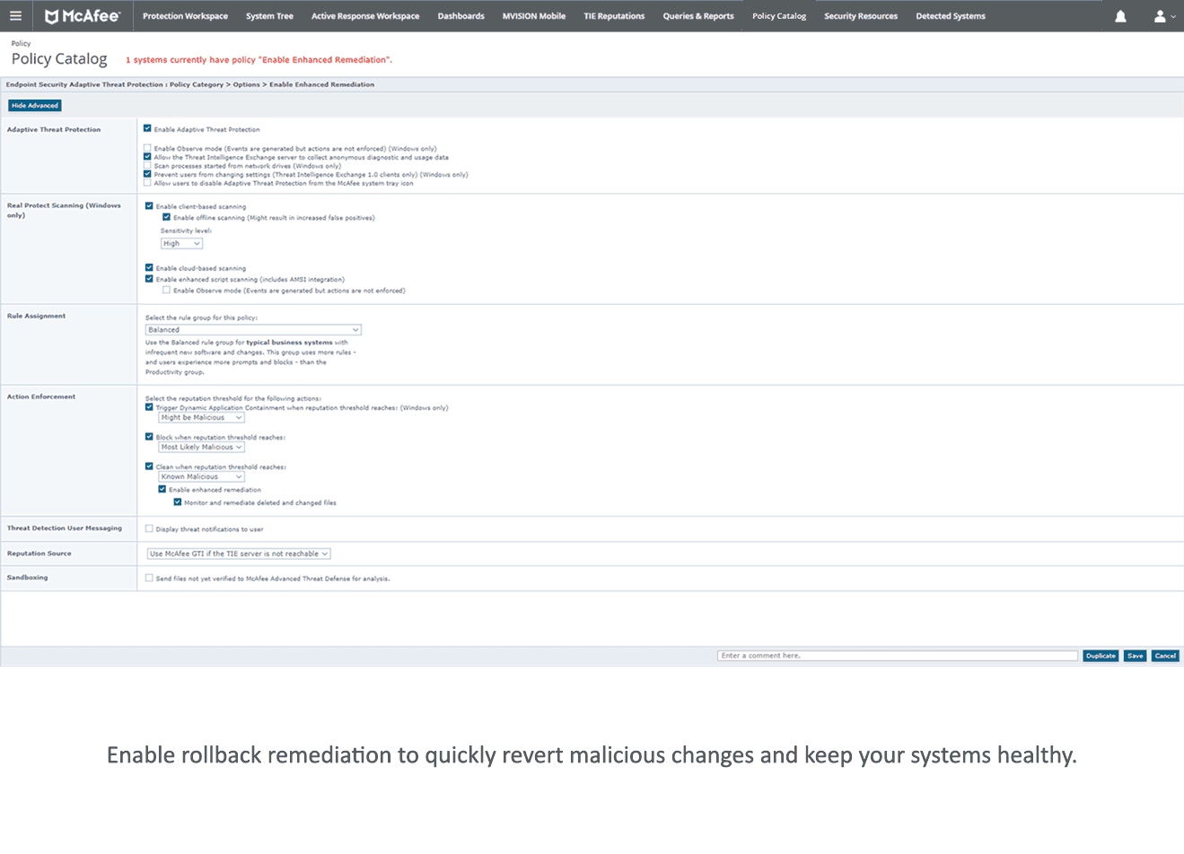Viewport: 1184px width, 854px height.
Task: Click the Save button
Action: (x=1136, y=656)
